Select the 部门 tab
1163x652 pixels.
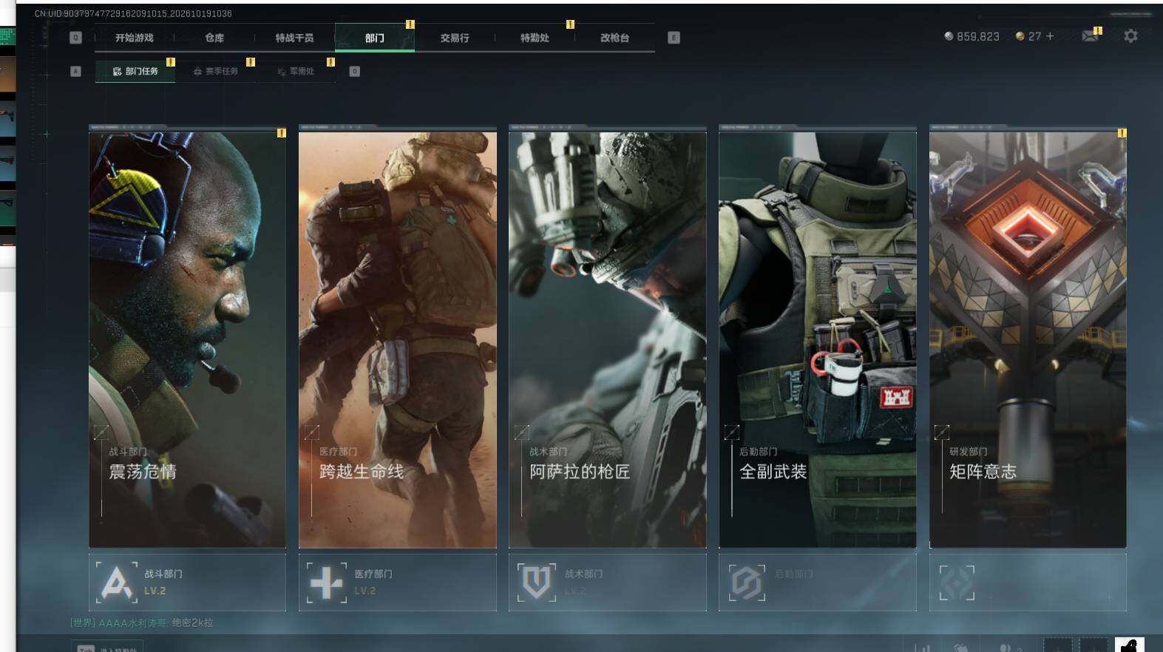(x=375, y=38)
